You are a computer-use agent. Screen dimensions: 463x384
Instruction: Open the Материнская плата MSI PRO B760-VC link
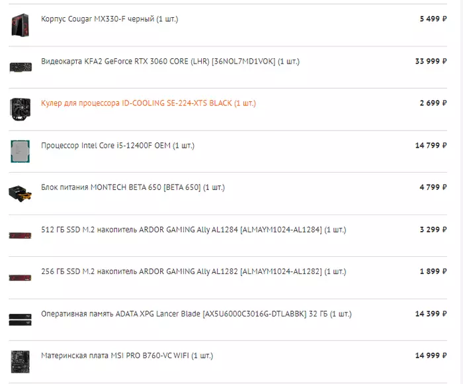[x=127, y=356]
